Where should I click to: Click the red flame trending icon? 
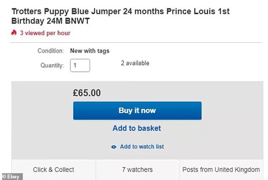[x=14, y=33]
